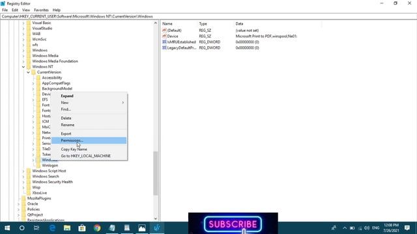Select the WAB key folder icon
Screen dimensions: 417x234
pyautogui.click(x=29, y=34)
